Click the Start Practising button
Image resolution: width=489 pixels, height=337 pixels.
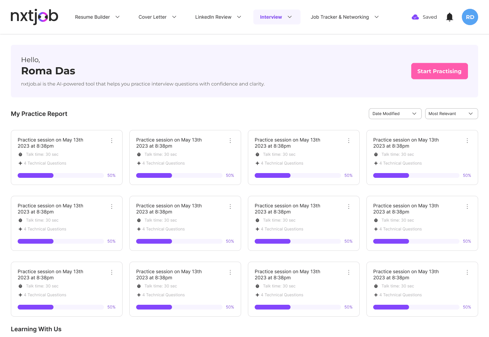click(439, 71)
